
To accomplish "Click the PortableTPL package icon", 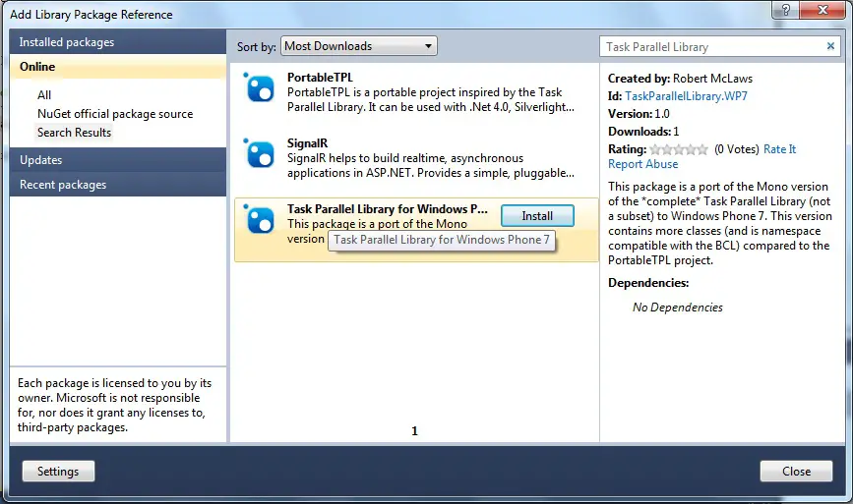I will click(x=259, y=88).
